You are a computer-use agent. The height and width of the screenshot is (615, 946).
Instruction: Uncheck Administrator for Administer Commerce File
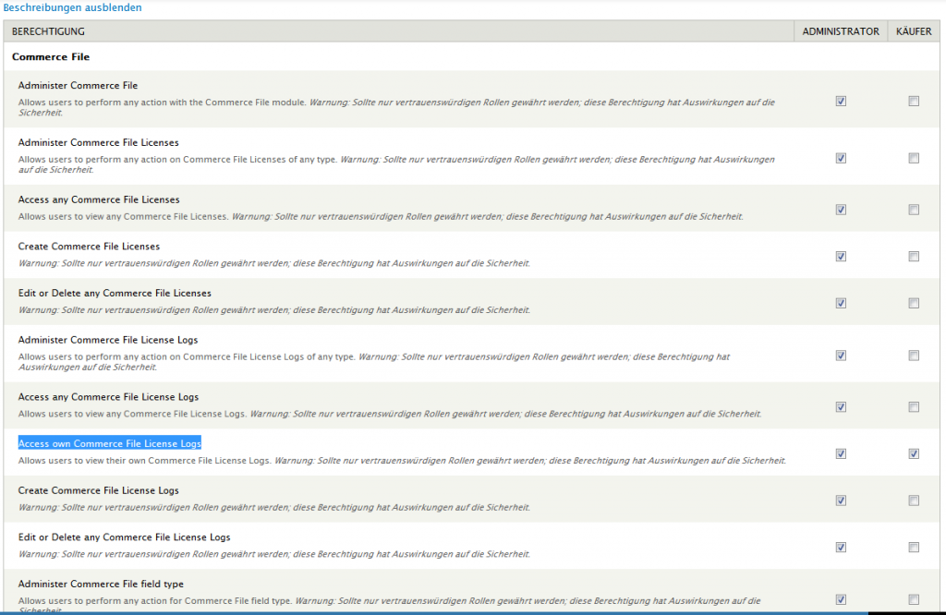point(841,102)
